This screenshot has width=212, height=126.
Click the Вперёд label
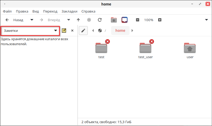54,20
